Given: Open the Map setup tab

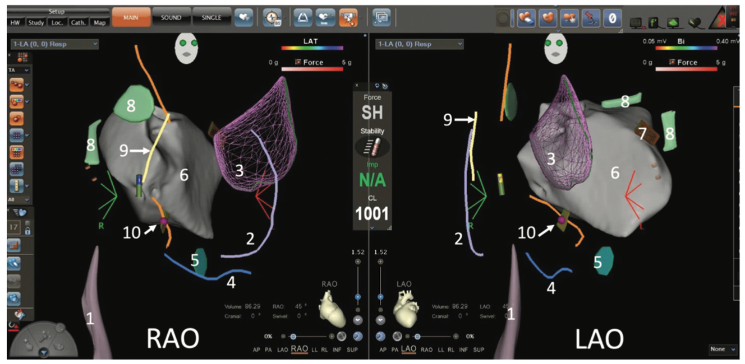Looking at the screenshot, I should tap(100, 22).
